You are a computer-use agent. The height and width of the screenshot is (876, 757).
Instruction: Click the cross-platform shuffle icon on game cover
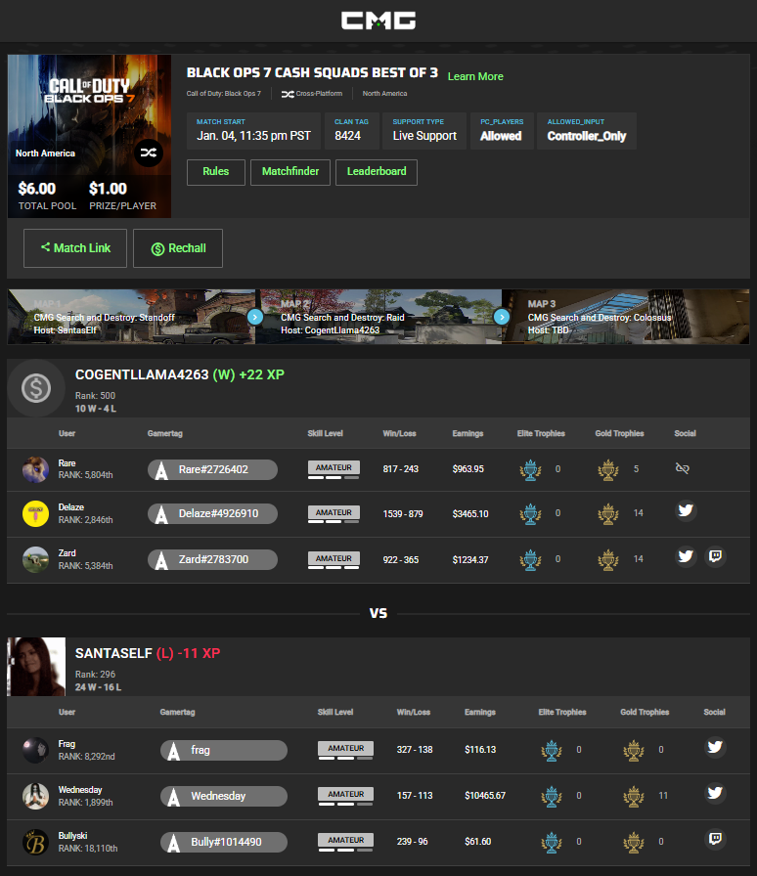point(148,153)
